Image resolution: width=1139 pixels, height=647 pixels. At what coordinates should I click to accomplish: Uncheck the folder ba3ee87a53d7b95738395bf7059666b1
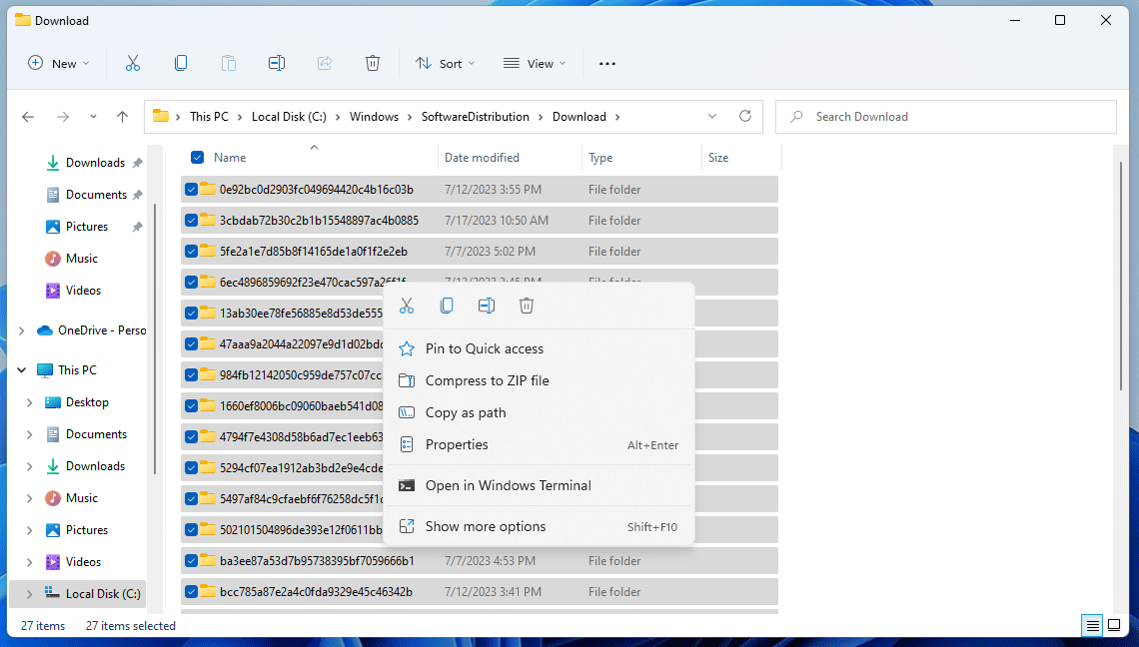(191, 560)
